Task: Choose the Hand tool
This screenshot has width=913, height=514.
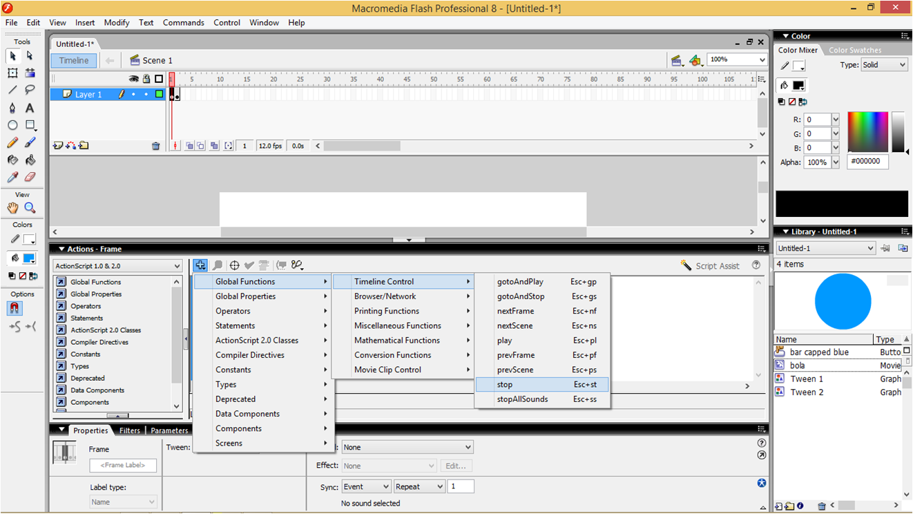Action: point(12,208)
